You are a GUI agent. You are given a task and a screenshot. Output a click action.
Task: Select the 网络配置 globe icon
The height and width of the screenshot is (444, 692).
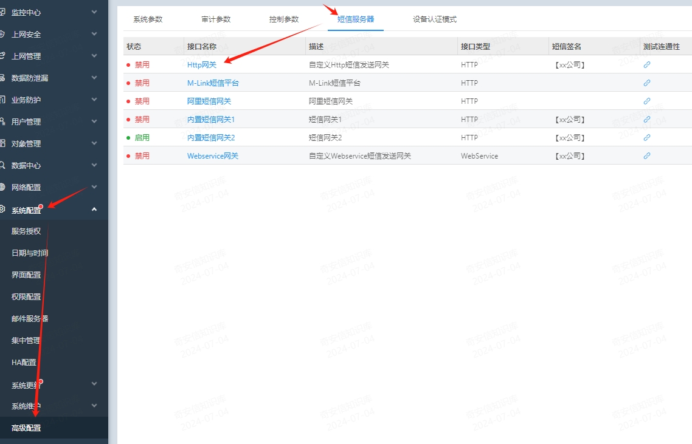pos(7,187)
